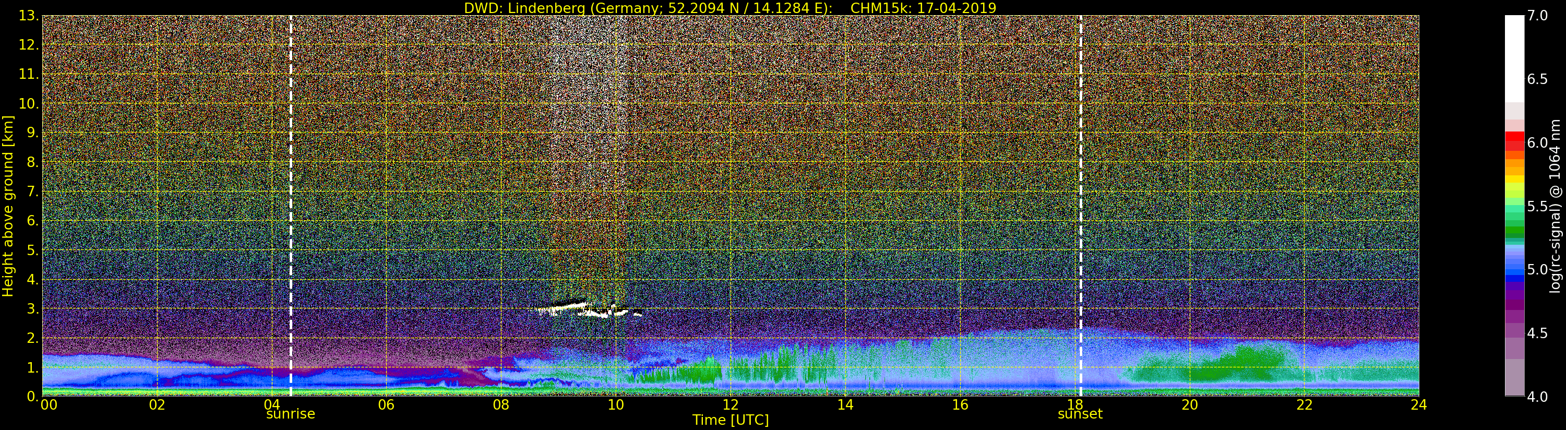Click the 6.5 colorbar tick label
The image size is (1566, 430).
click(x=1537, y=79)
